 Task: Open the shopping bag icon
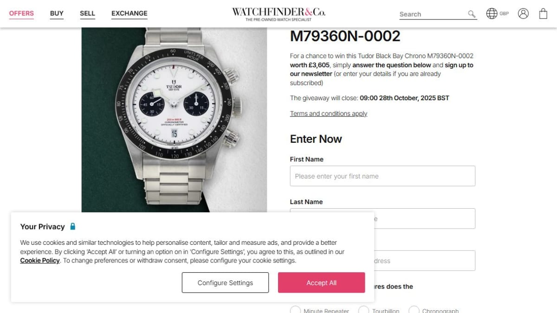(x=543, y=13)
